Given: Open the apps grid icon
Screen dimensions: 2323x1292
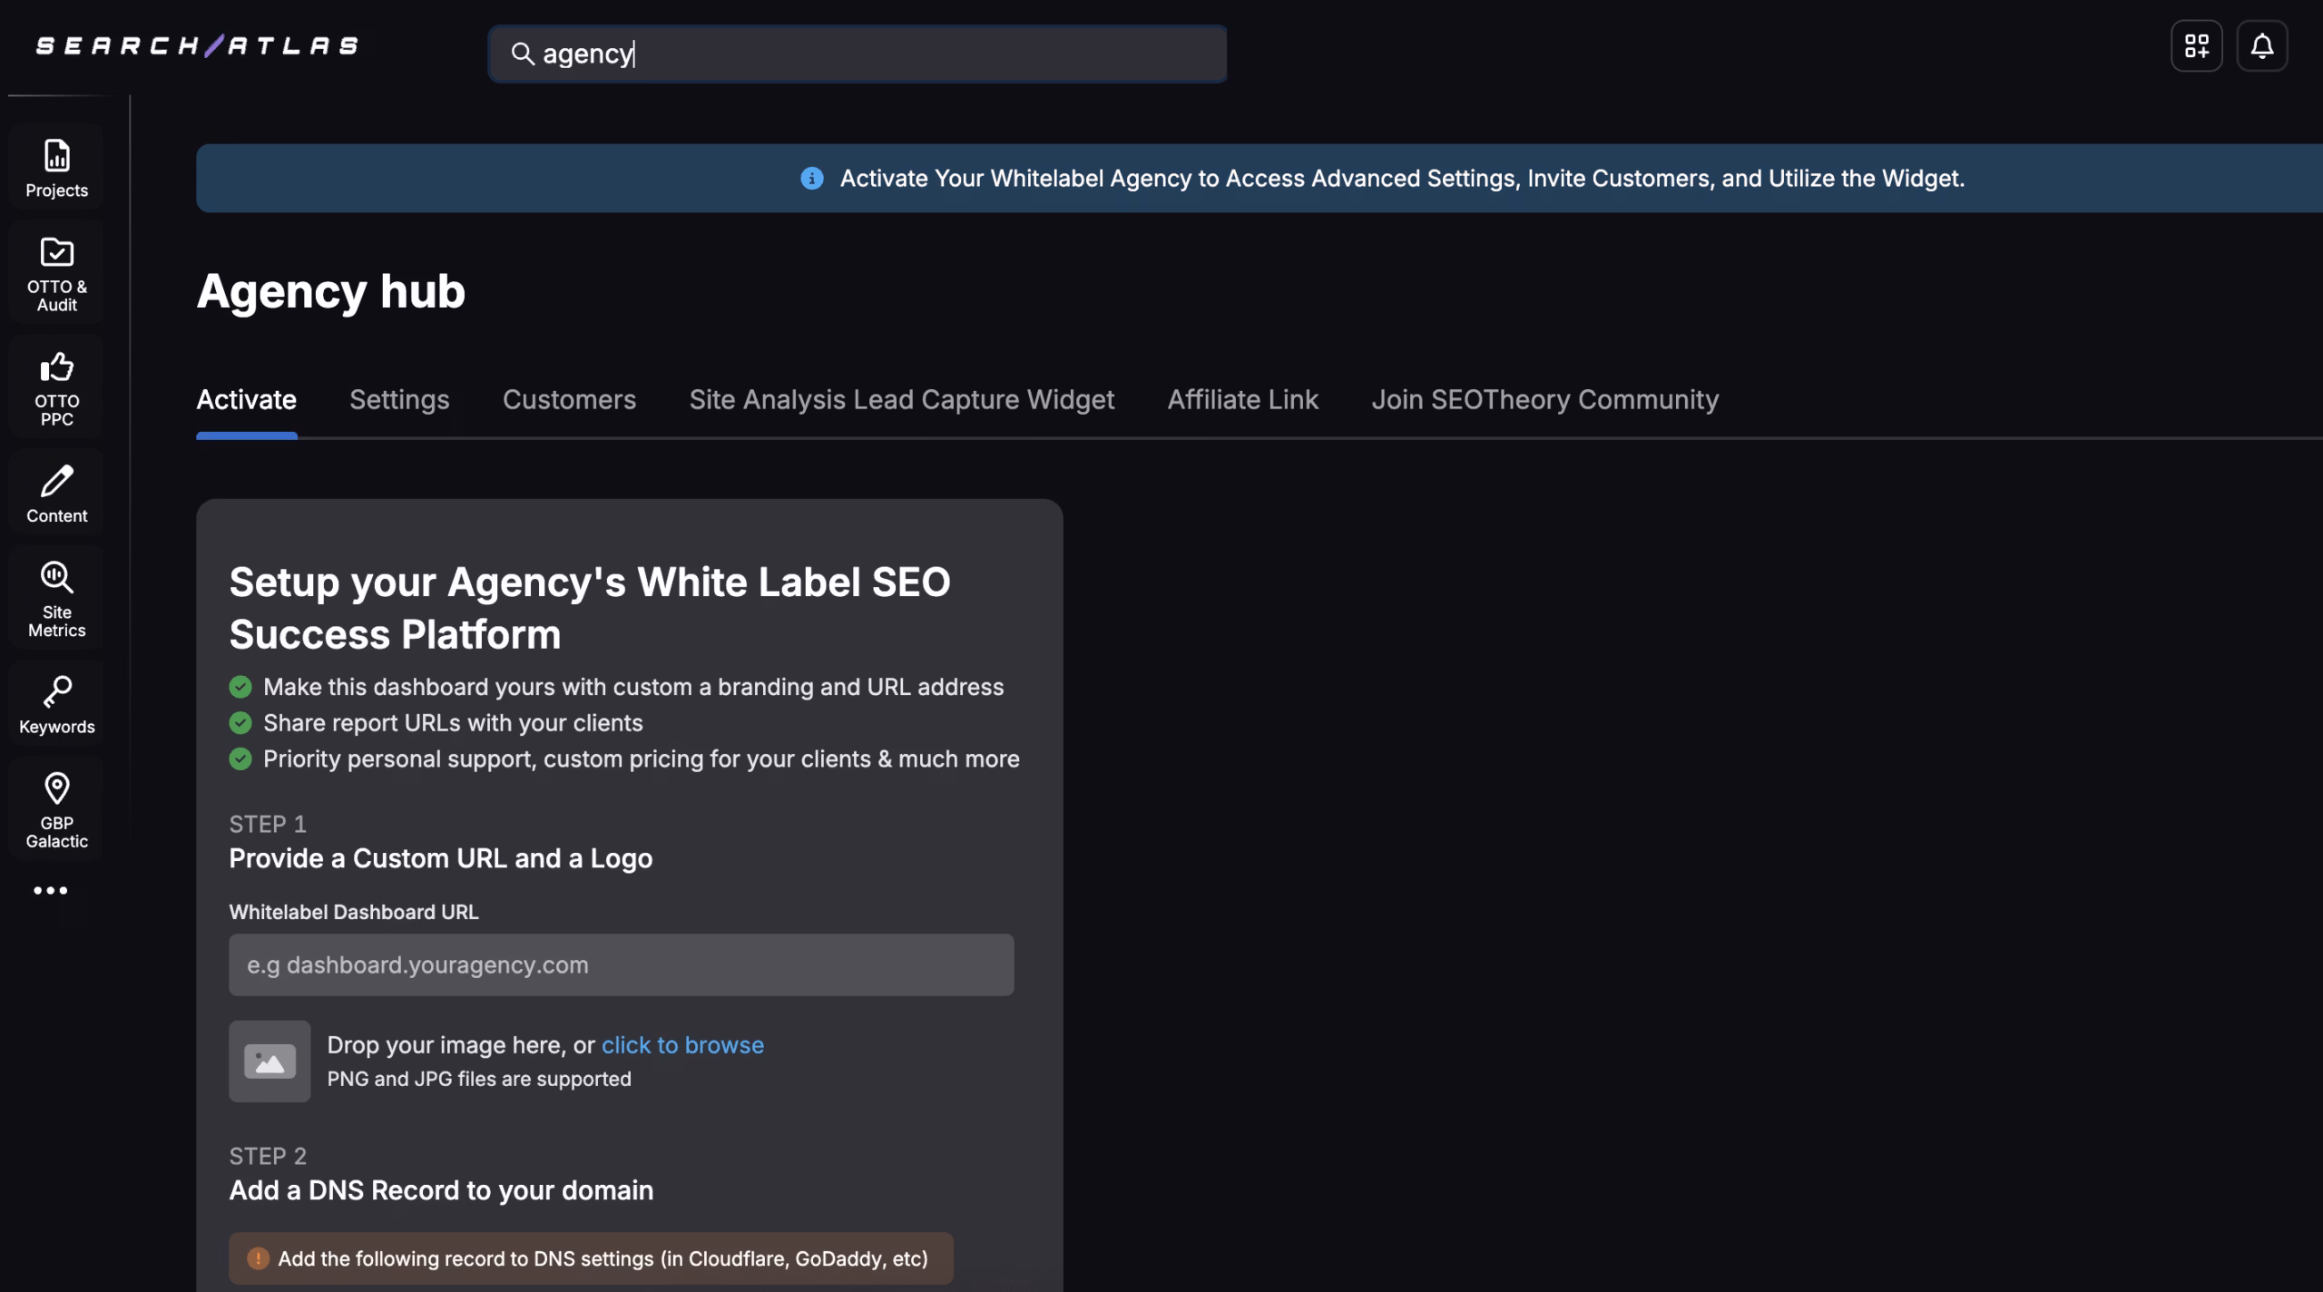Looking at the screenshot, I should [2196, 46].
